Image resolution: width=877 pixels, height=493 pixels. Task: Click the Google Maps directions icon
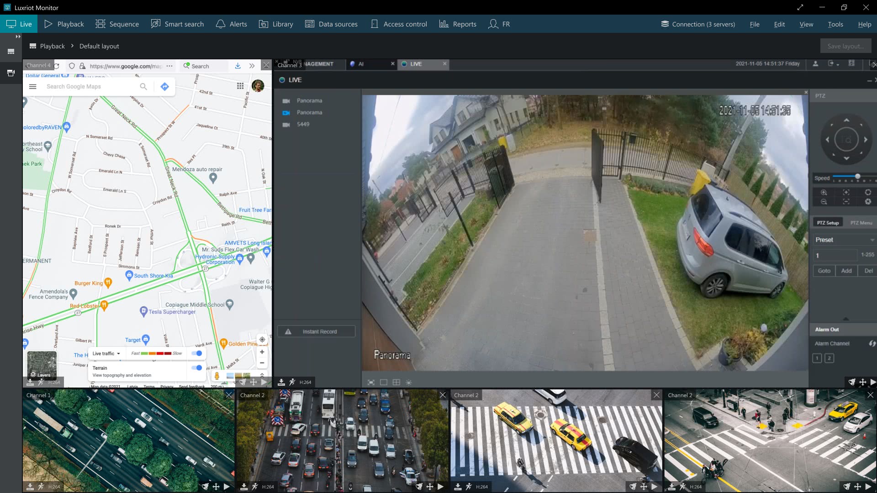point(165,86)
